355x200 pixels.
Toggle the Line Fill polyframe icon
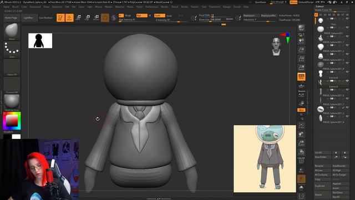coord(301,161)
